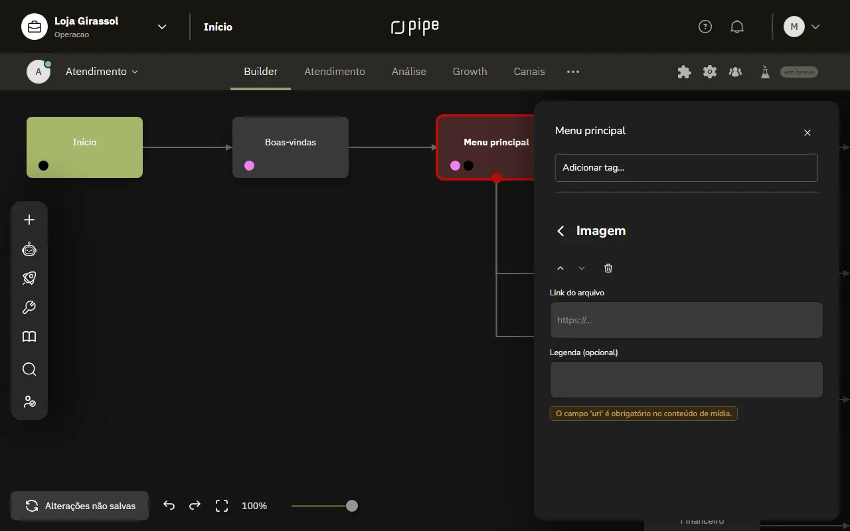Click the lab flask beta icon
The image size is (850, 531).
pos(765,72)
